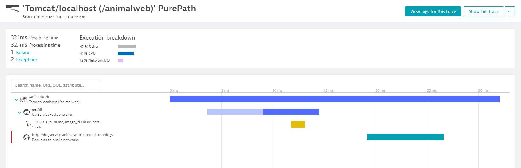
Task: Open the Exceptions link
Action: (27, 60)
